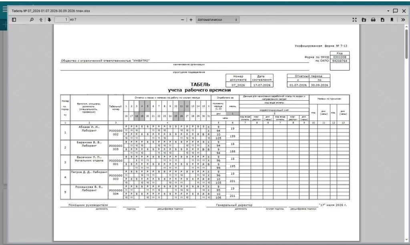Image resolution: width=410 pixels, height=245 pixels.
Task: Click the vertical scrollbar thumb
Action: point(406,44)
